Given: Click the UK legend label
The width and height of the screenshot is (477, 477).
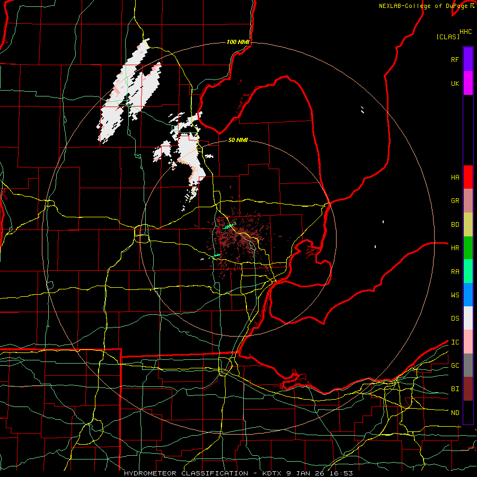Looking at the screenshot, I should tap(455, 83).
